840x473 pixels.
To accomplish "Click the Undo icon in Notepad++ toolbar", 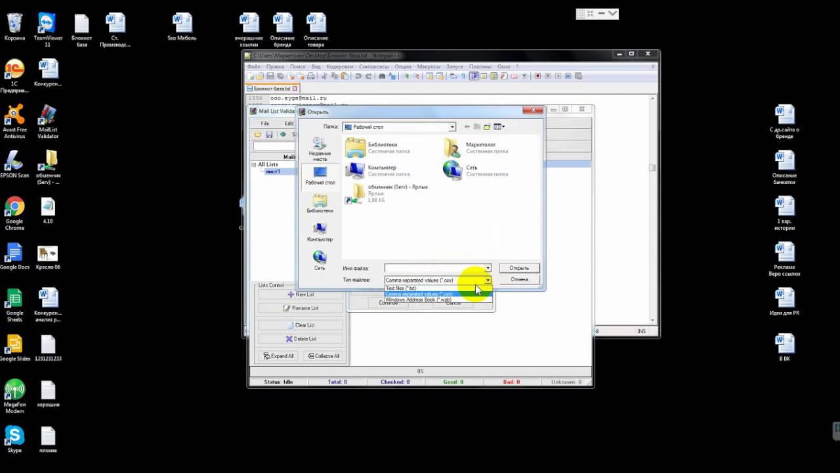I will tap(358, 76).
